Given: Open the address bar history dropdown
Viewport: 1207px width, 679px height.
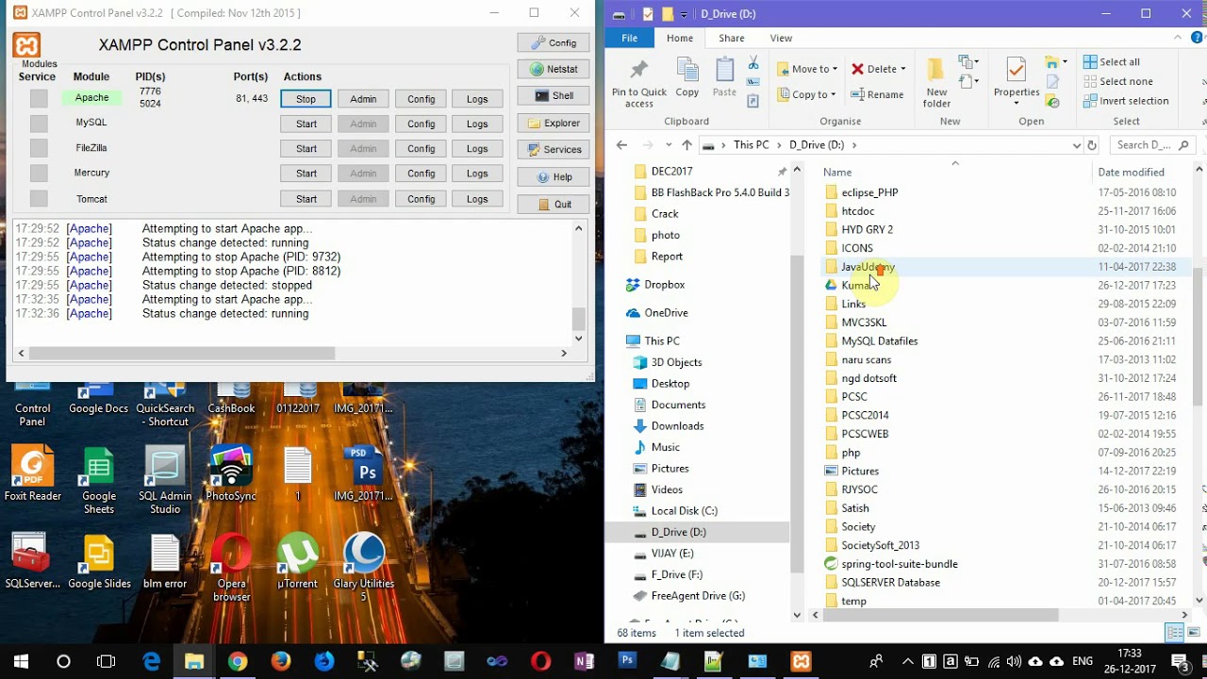Looking at the screenshot, I should click(1076, 145).
